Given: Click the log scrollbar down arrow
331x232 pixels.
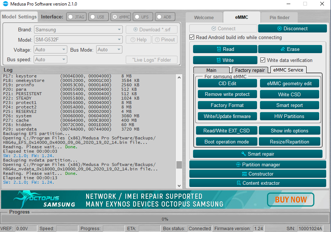Looking at the screenshot, I should [x=179, y=186].
